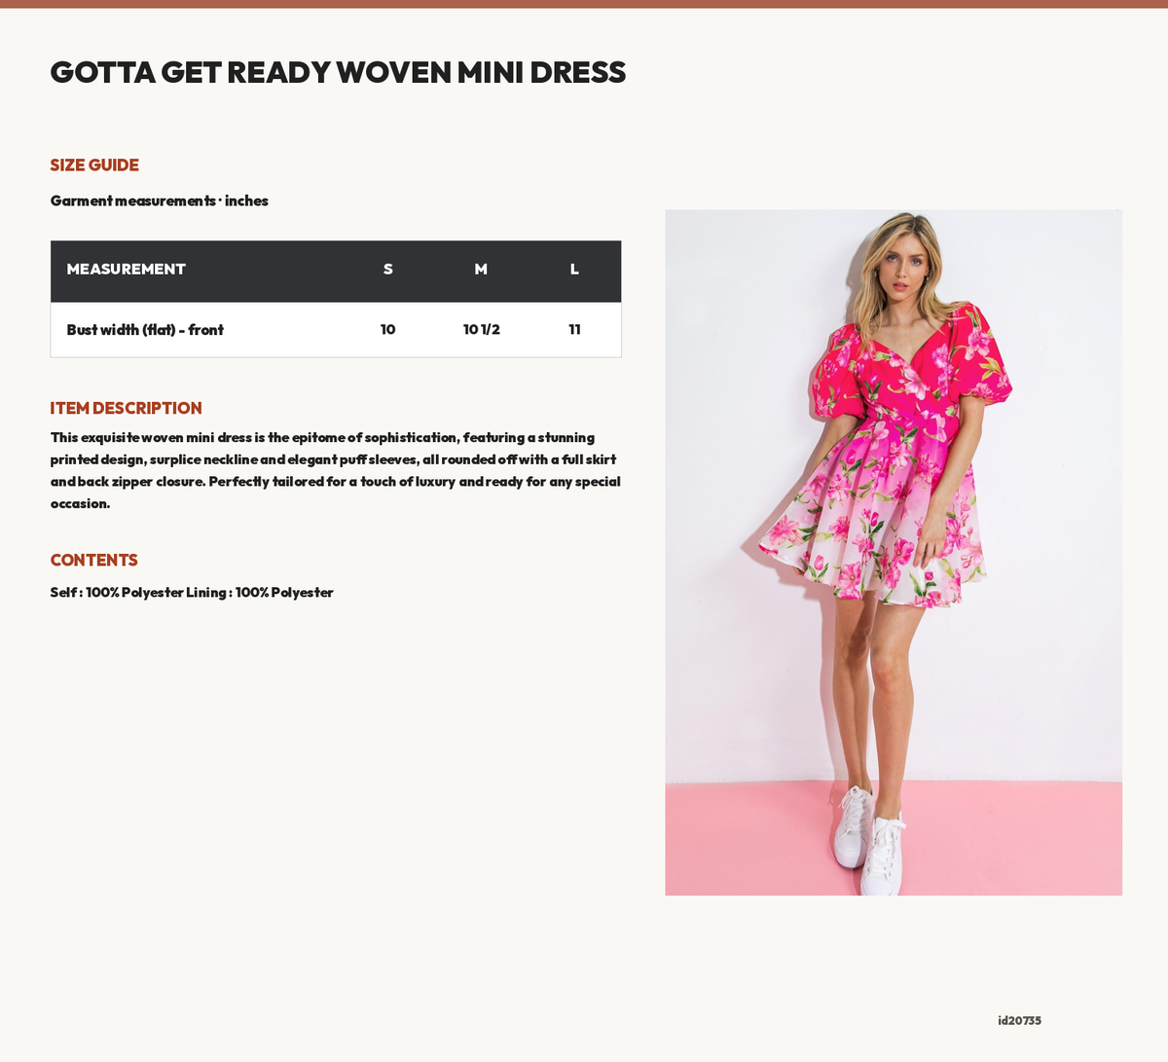Click the bust value 10 for size S
This screenshot has height=1062, width=1168.
[x=387, y=330]
